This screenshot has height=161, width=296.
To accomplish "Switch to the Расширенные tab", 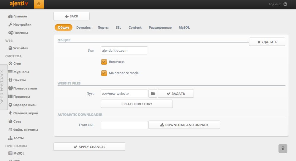I will coord(160,27).
